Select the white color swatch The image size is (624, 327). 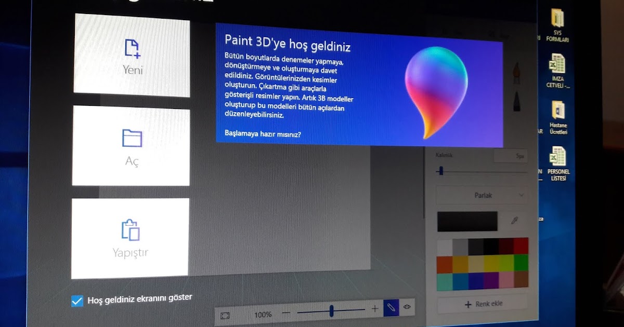pos(445,248)
